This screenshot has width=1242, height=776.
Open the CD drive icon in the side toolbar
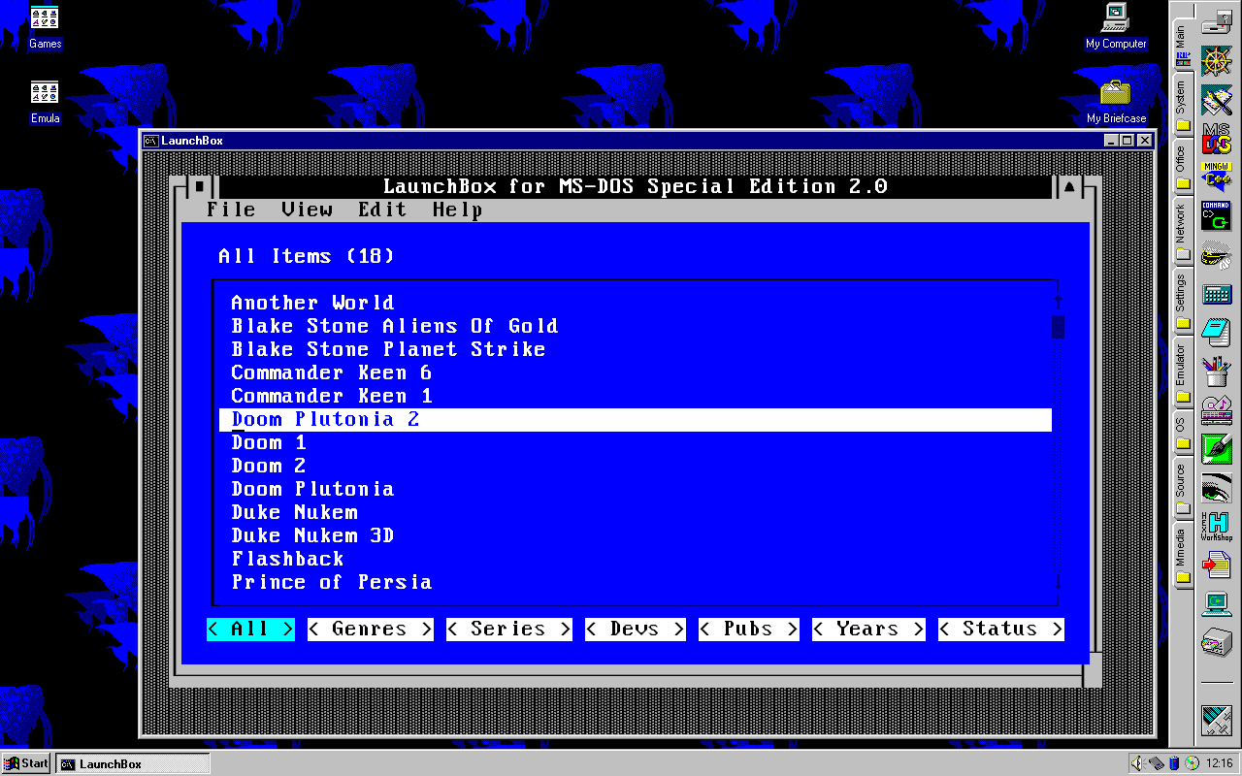(x=1216, y=642)
